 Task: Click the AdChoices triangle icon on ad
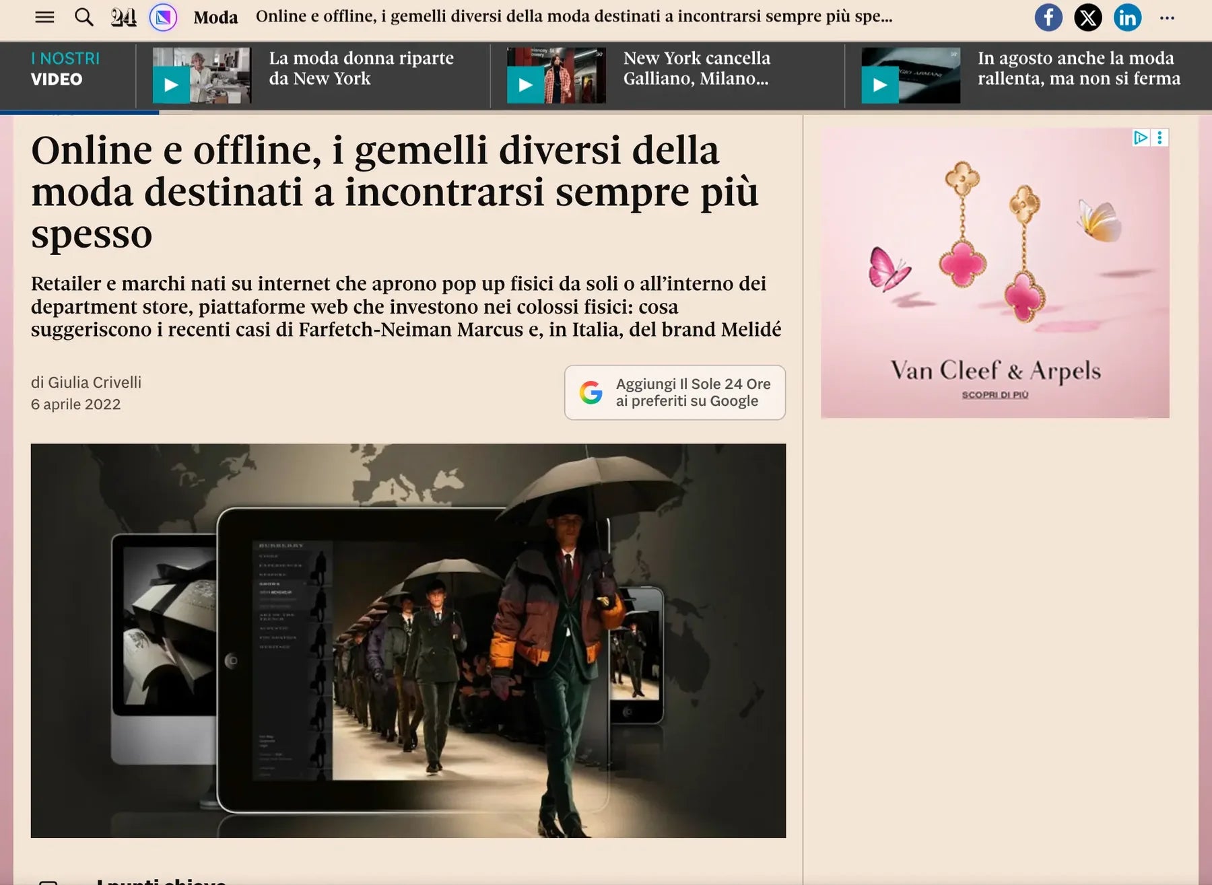[1141, 138]
